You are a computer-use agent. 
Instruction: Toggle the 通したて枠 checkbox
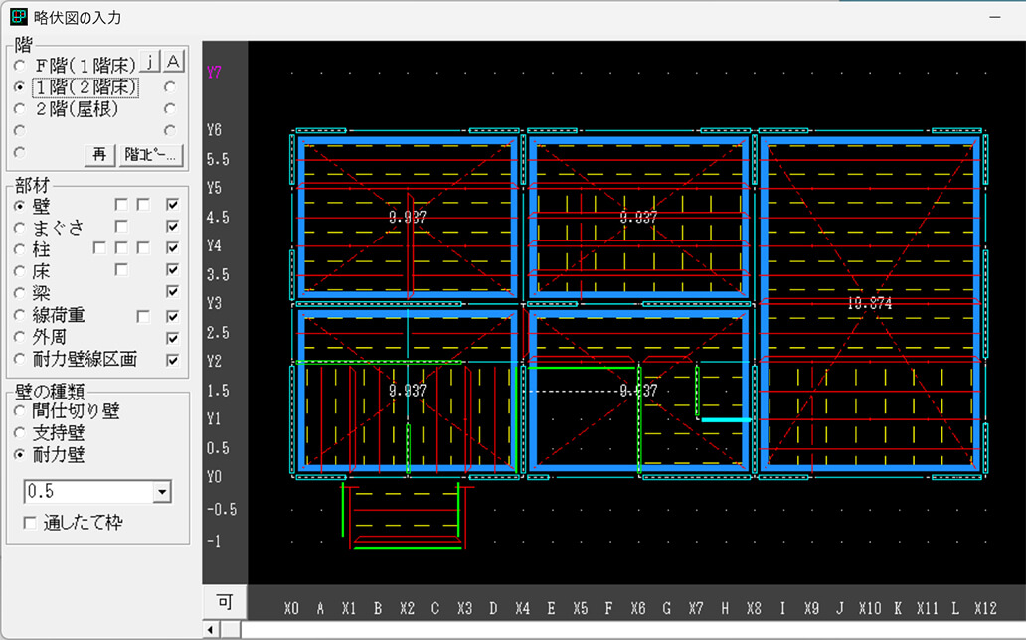coord(30,523)
